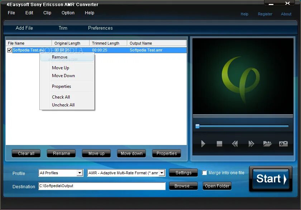Click the video preview area

(243, 76)
